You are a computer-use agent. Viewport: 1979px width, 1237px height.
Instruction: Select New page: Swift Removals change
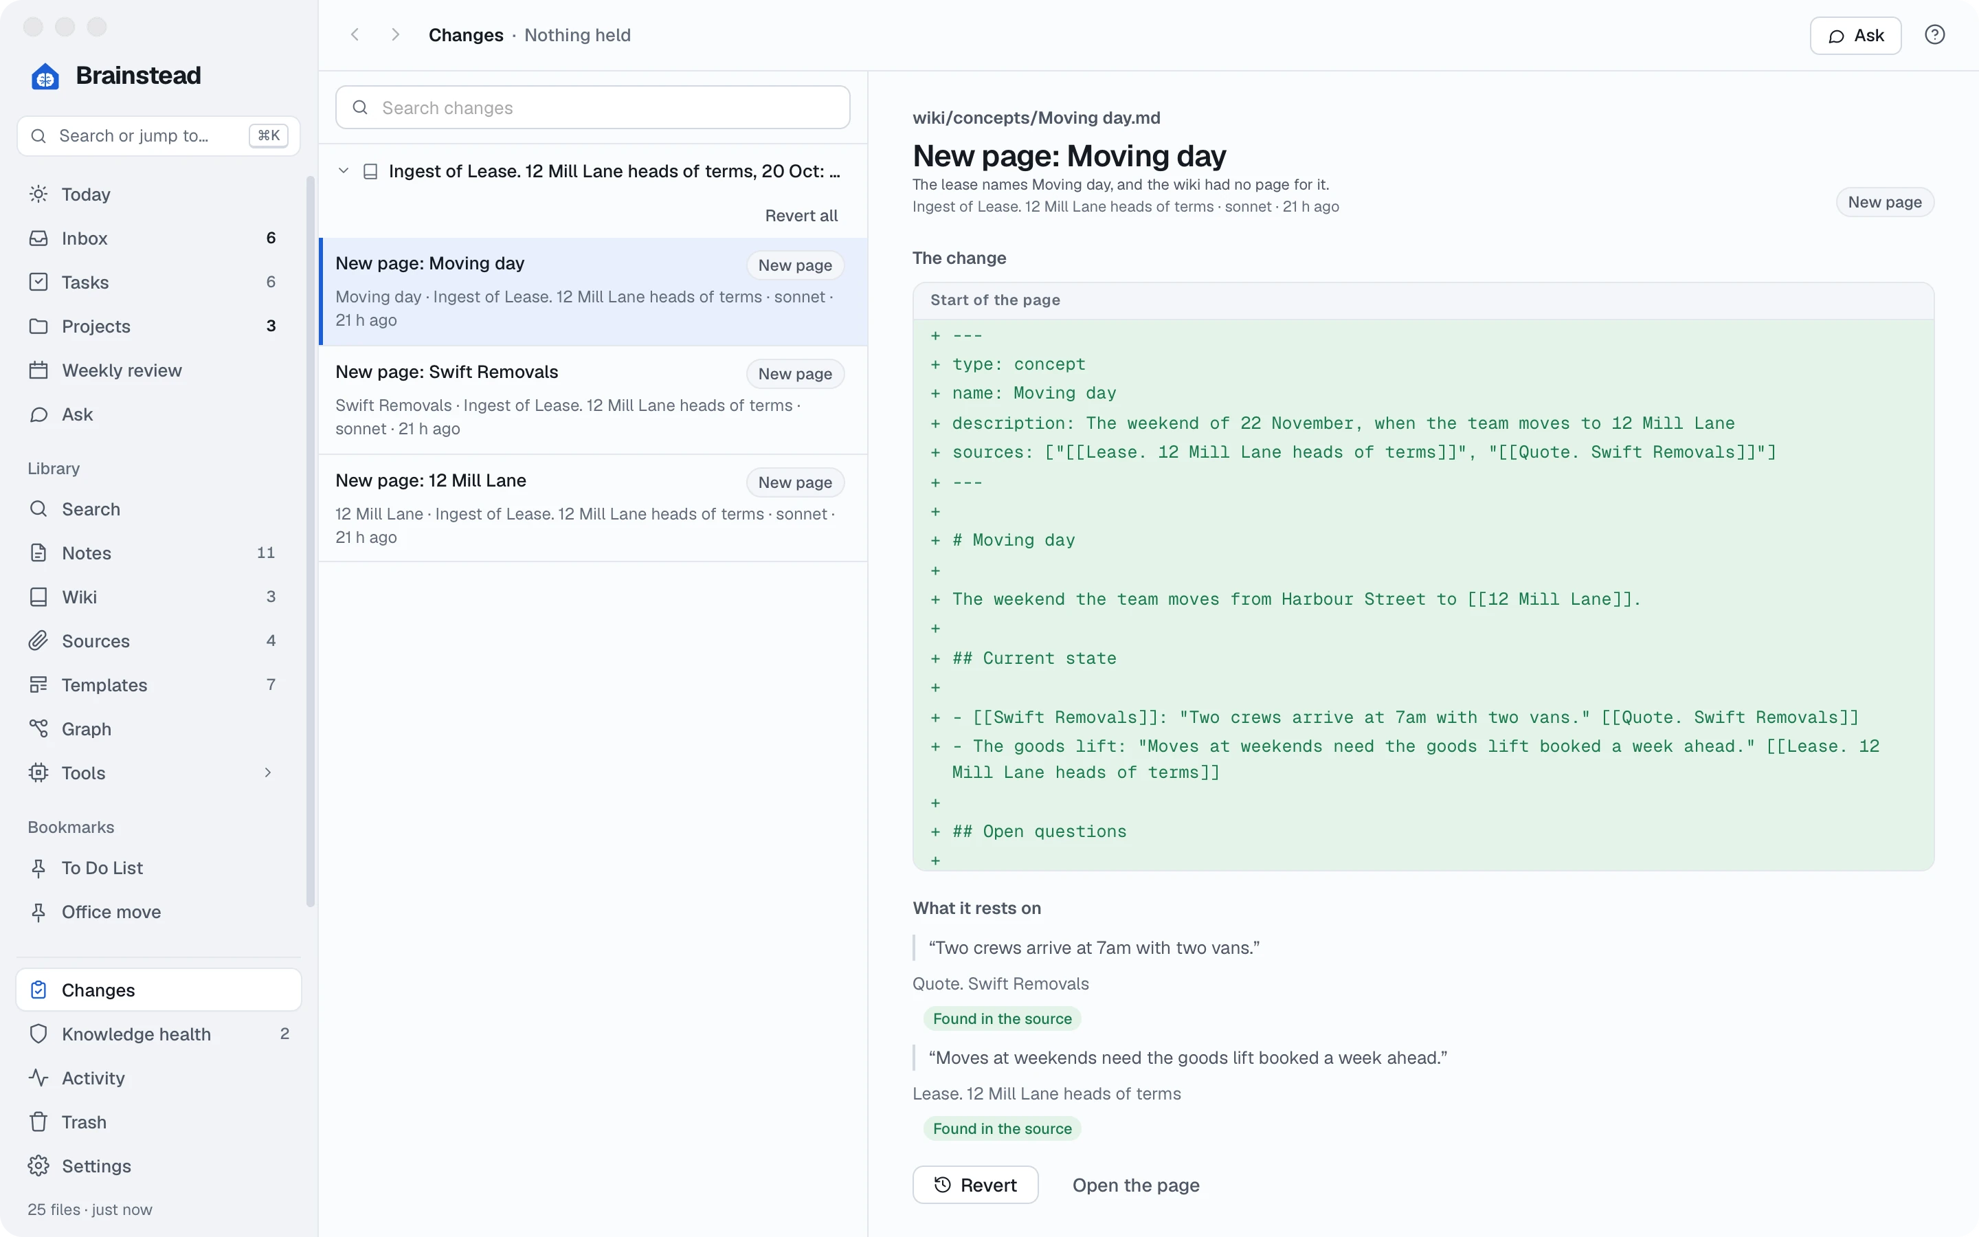(x=593, y=400)
